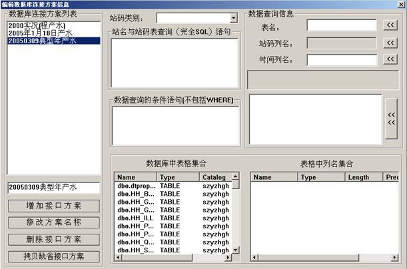This screenshot has width=407, height=269.
Task: Select 2000实况(程产水) in the scheme list
Action: point(36,26)
